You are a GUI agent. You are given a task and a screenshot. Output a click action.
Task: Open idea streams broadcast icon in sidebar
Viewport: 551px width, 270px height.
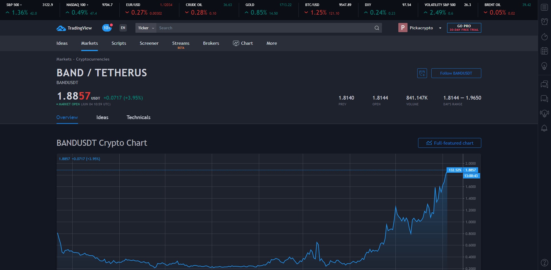click(x=544, y=113)
